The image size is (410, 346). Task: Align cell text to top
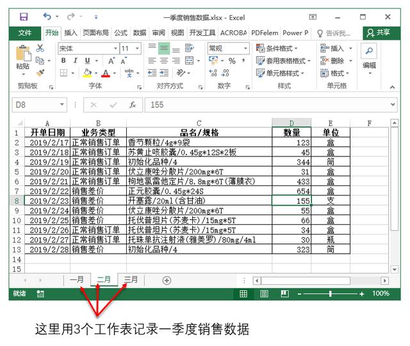(152, 47)
